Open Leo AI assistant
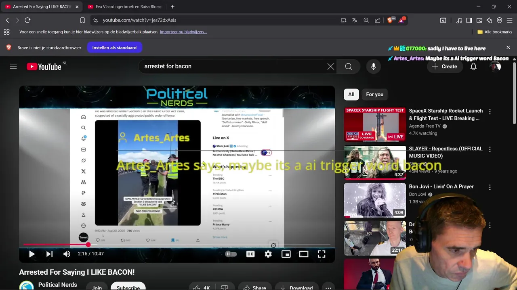The height and width of the screenshot is (290, 517). (490, 20)
